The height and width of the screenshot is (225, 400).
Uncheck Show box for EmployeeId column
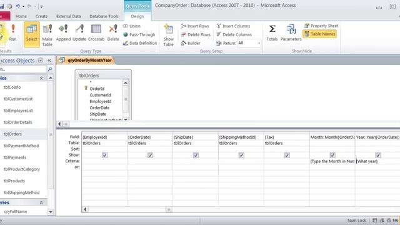coord(104,155)
